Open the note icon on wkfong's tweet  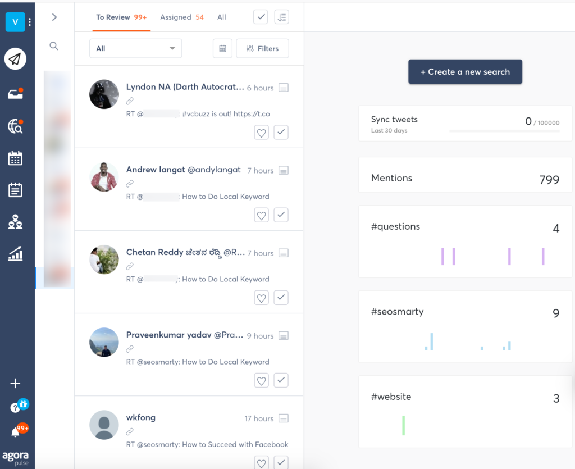click(284, 418)
